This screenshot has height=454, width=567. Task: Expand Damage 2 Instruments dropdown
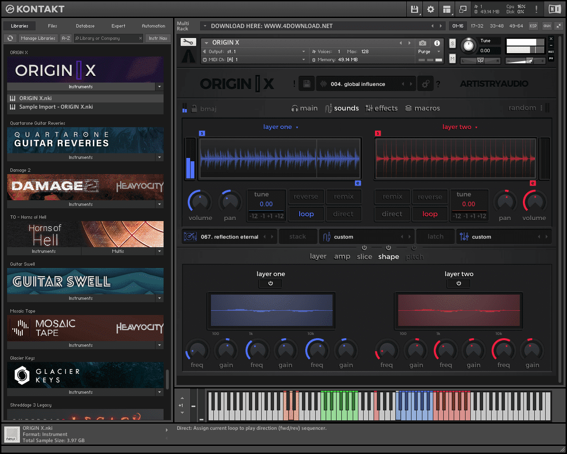coord(159,204)
